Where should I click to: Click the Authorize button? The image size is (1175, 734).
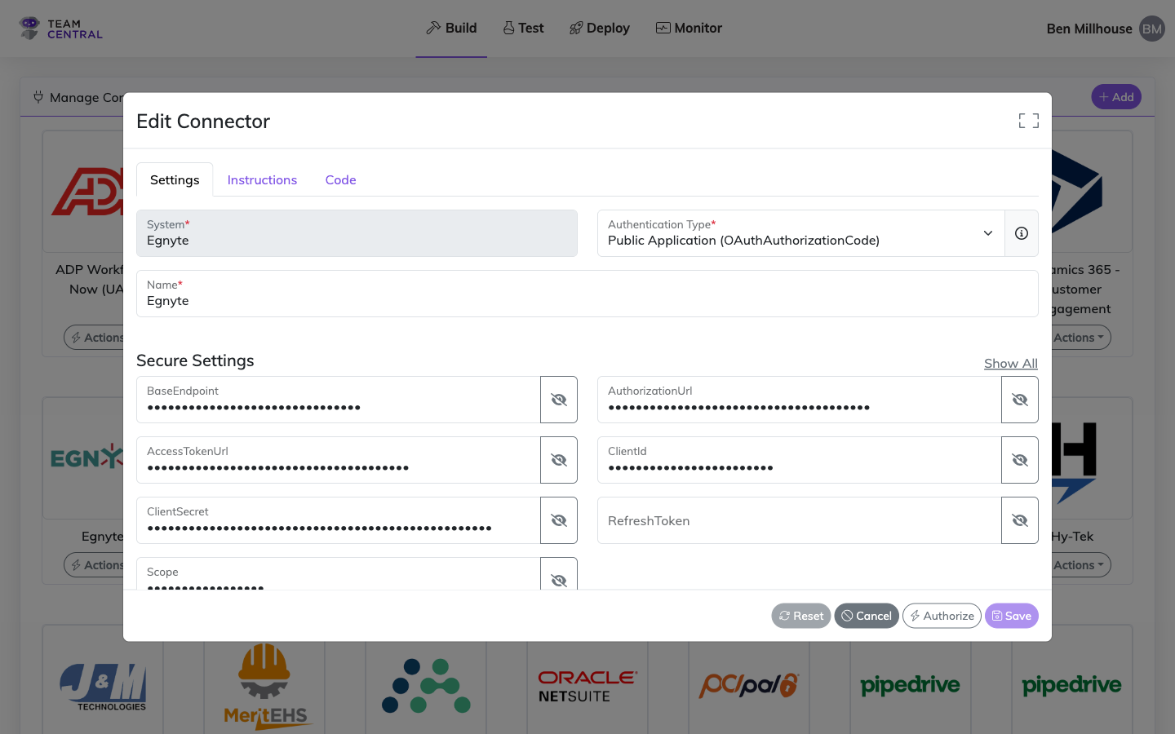click(942, 616)
